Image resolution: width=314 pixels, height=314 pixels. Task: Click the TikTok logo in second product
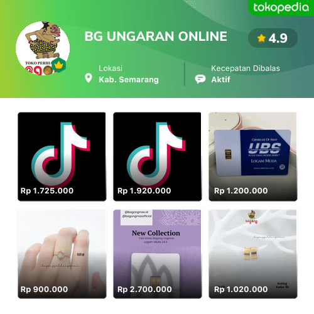click(x=156, y=154)
